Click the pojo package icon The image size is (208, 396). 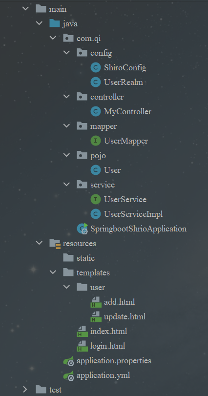82,155
